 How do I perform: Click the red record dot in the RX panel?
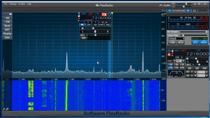tap(172, 53)
